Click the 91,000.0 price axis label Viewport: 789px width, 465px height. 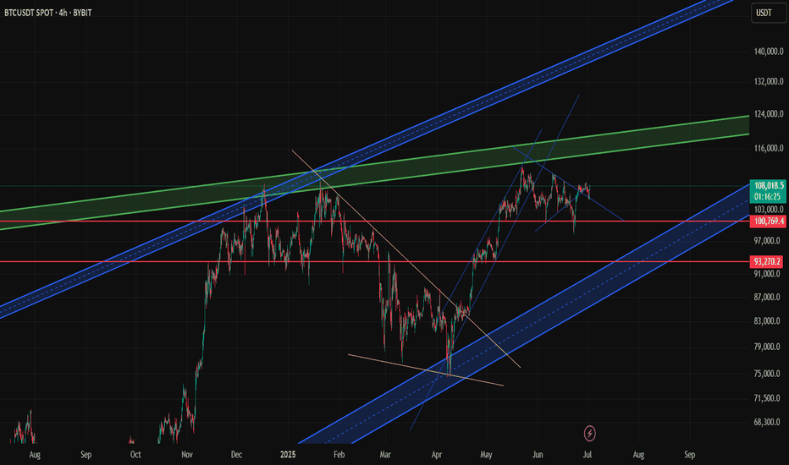tap(769, 274)
